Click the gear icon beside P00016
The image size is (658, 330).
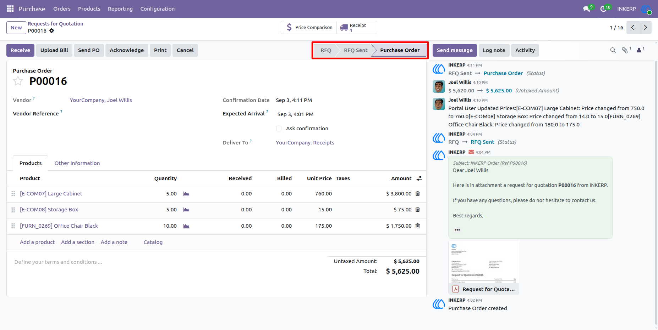(x=52, y=31)
